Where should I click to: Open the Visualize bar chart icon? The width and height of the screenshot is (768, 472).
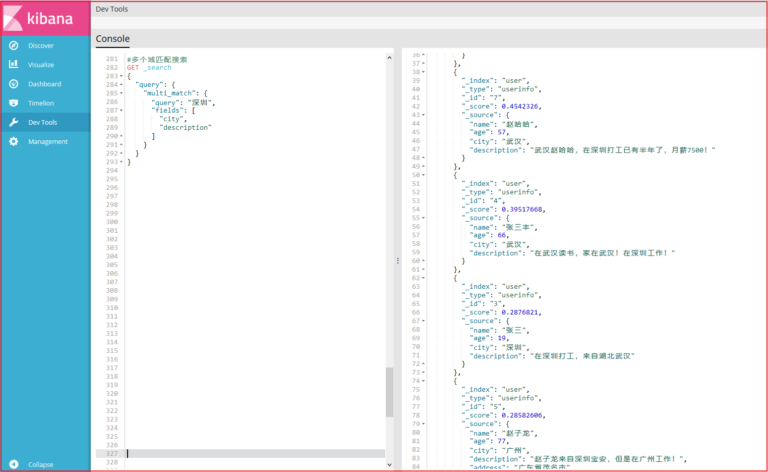[14, 65]
